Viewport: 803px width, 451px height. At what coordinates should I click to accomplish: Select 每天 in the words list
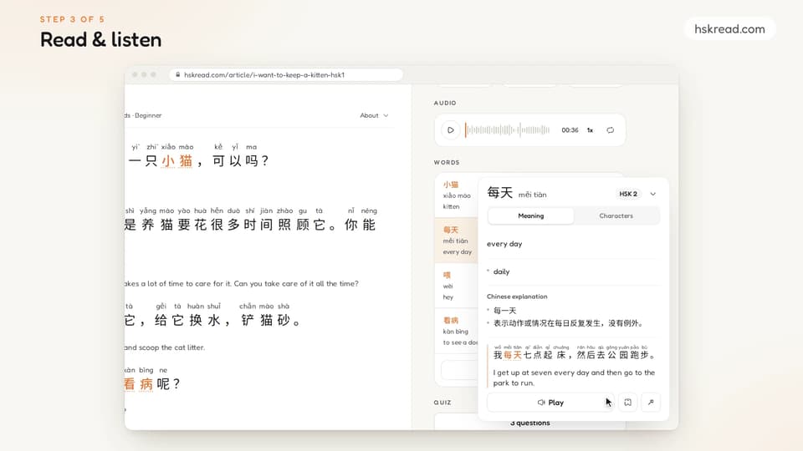tap(457, 241)
